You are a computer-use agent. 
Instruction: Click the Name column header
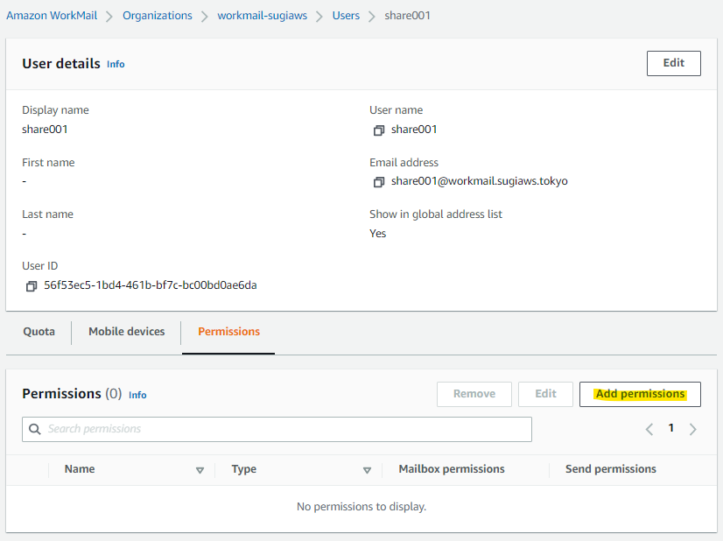tap(80, 469)
